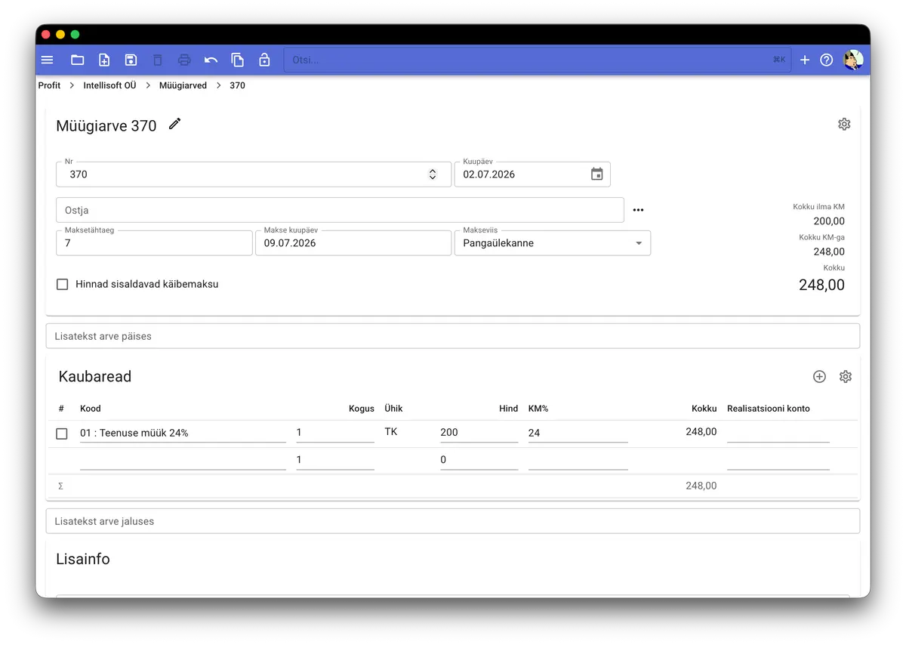Go to Müügiarved breadcrumb
The height and width of the screenshot is (645, 906).
coord(183,85)
